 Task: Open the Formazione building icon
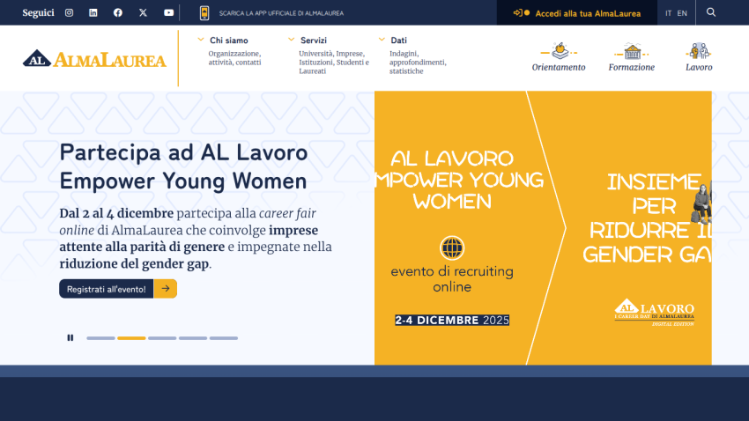tap(632, 50)
